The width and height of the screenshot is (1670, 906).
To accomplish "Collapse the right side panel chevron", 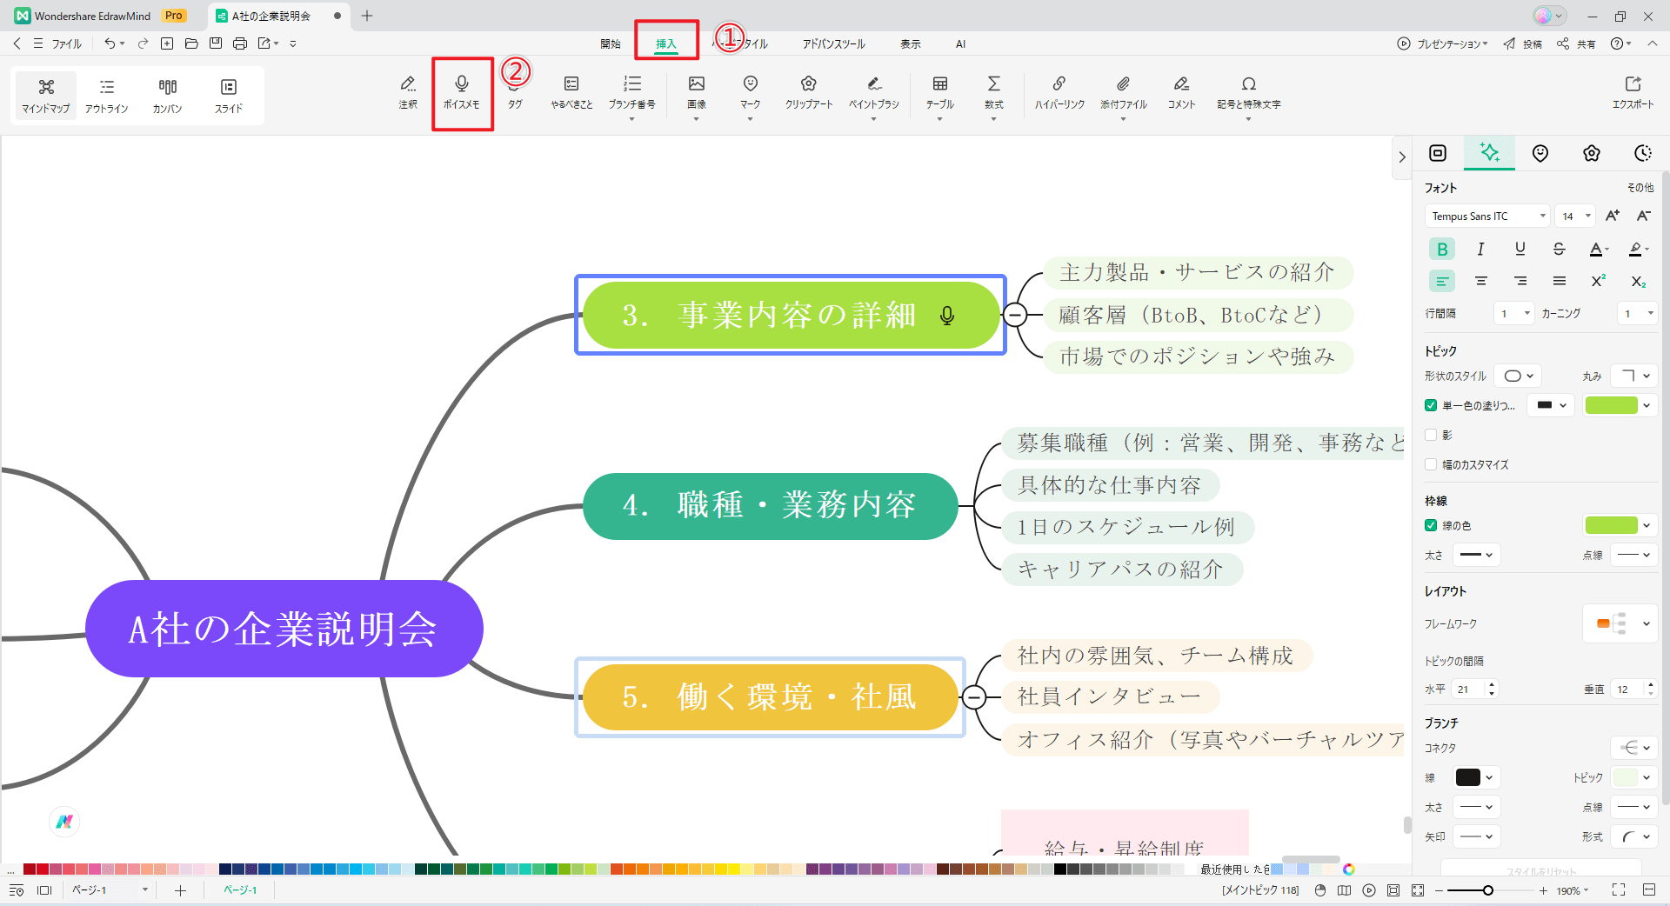I will 1402,157.
